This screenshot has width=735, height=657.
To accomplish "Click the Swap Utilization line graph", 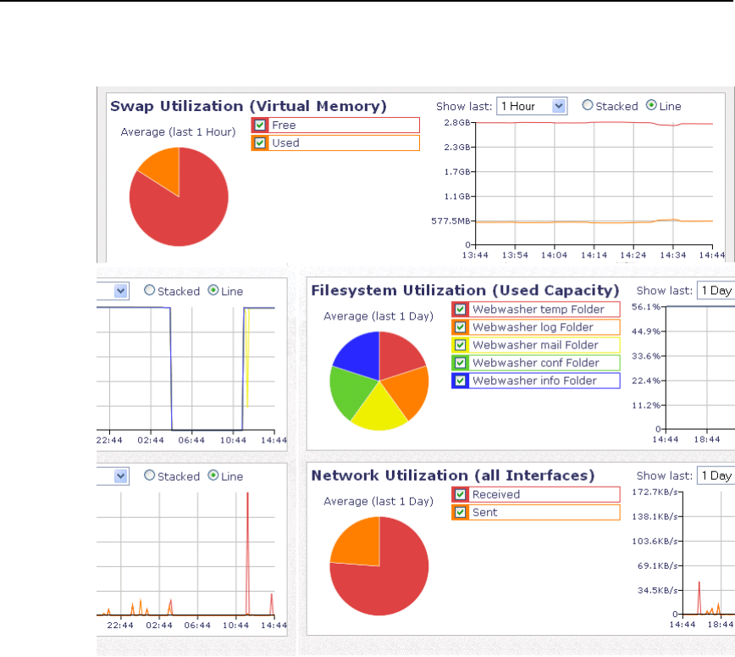I will click(594, 183).
